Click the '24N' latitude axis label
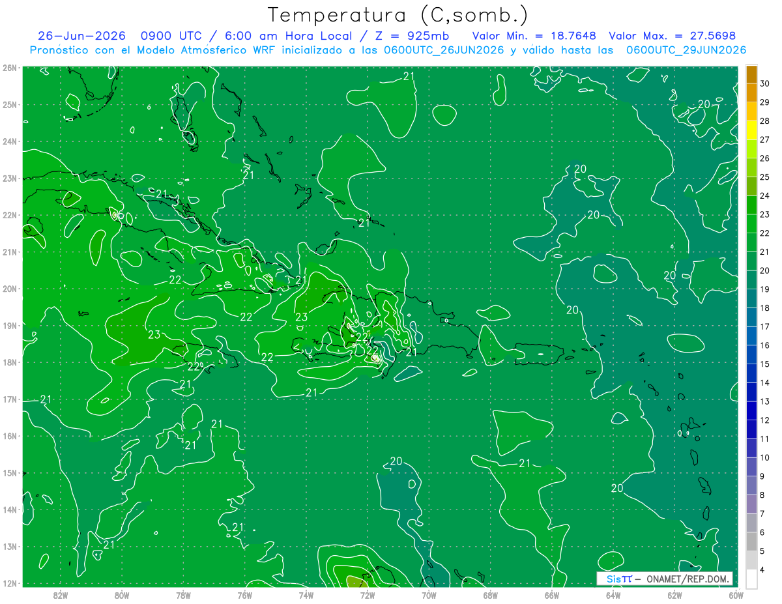 pos(9,141)
